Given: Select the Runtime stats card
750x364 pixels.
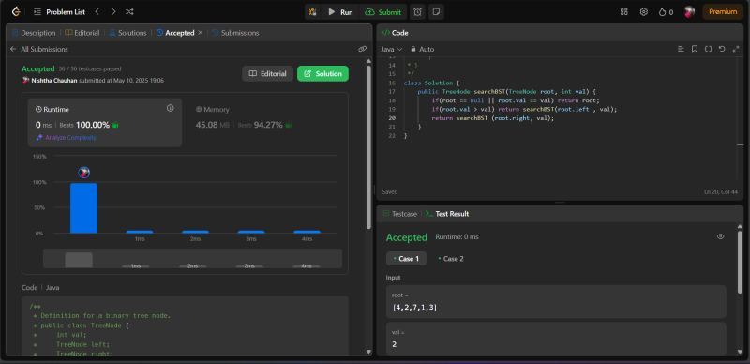Looking at the screenshot, I should pyautogui.click(x=105, y=123).
